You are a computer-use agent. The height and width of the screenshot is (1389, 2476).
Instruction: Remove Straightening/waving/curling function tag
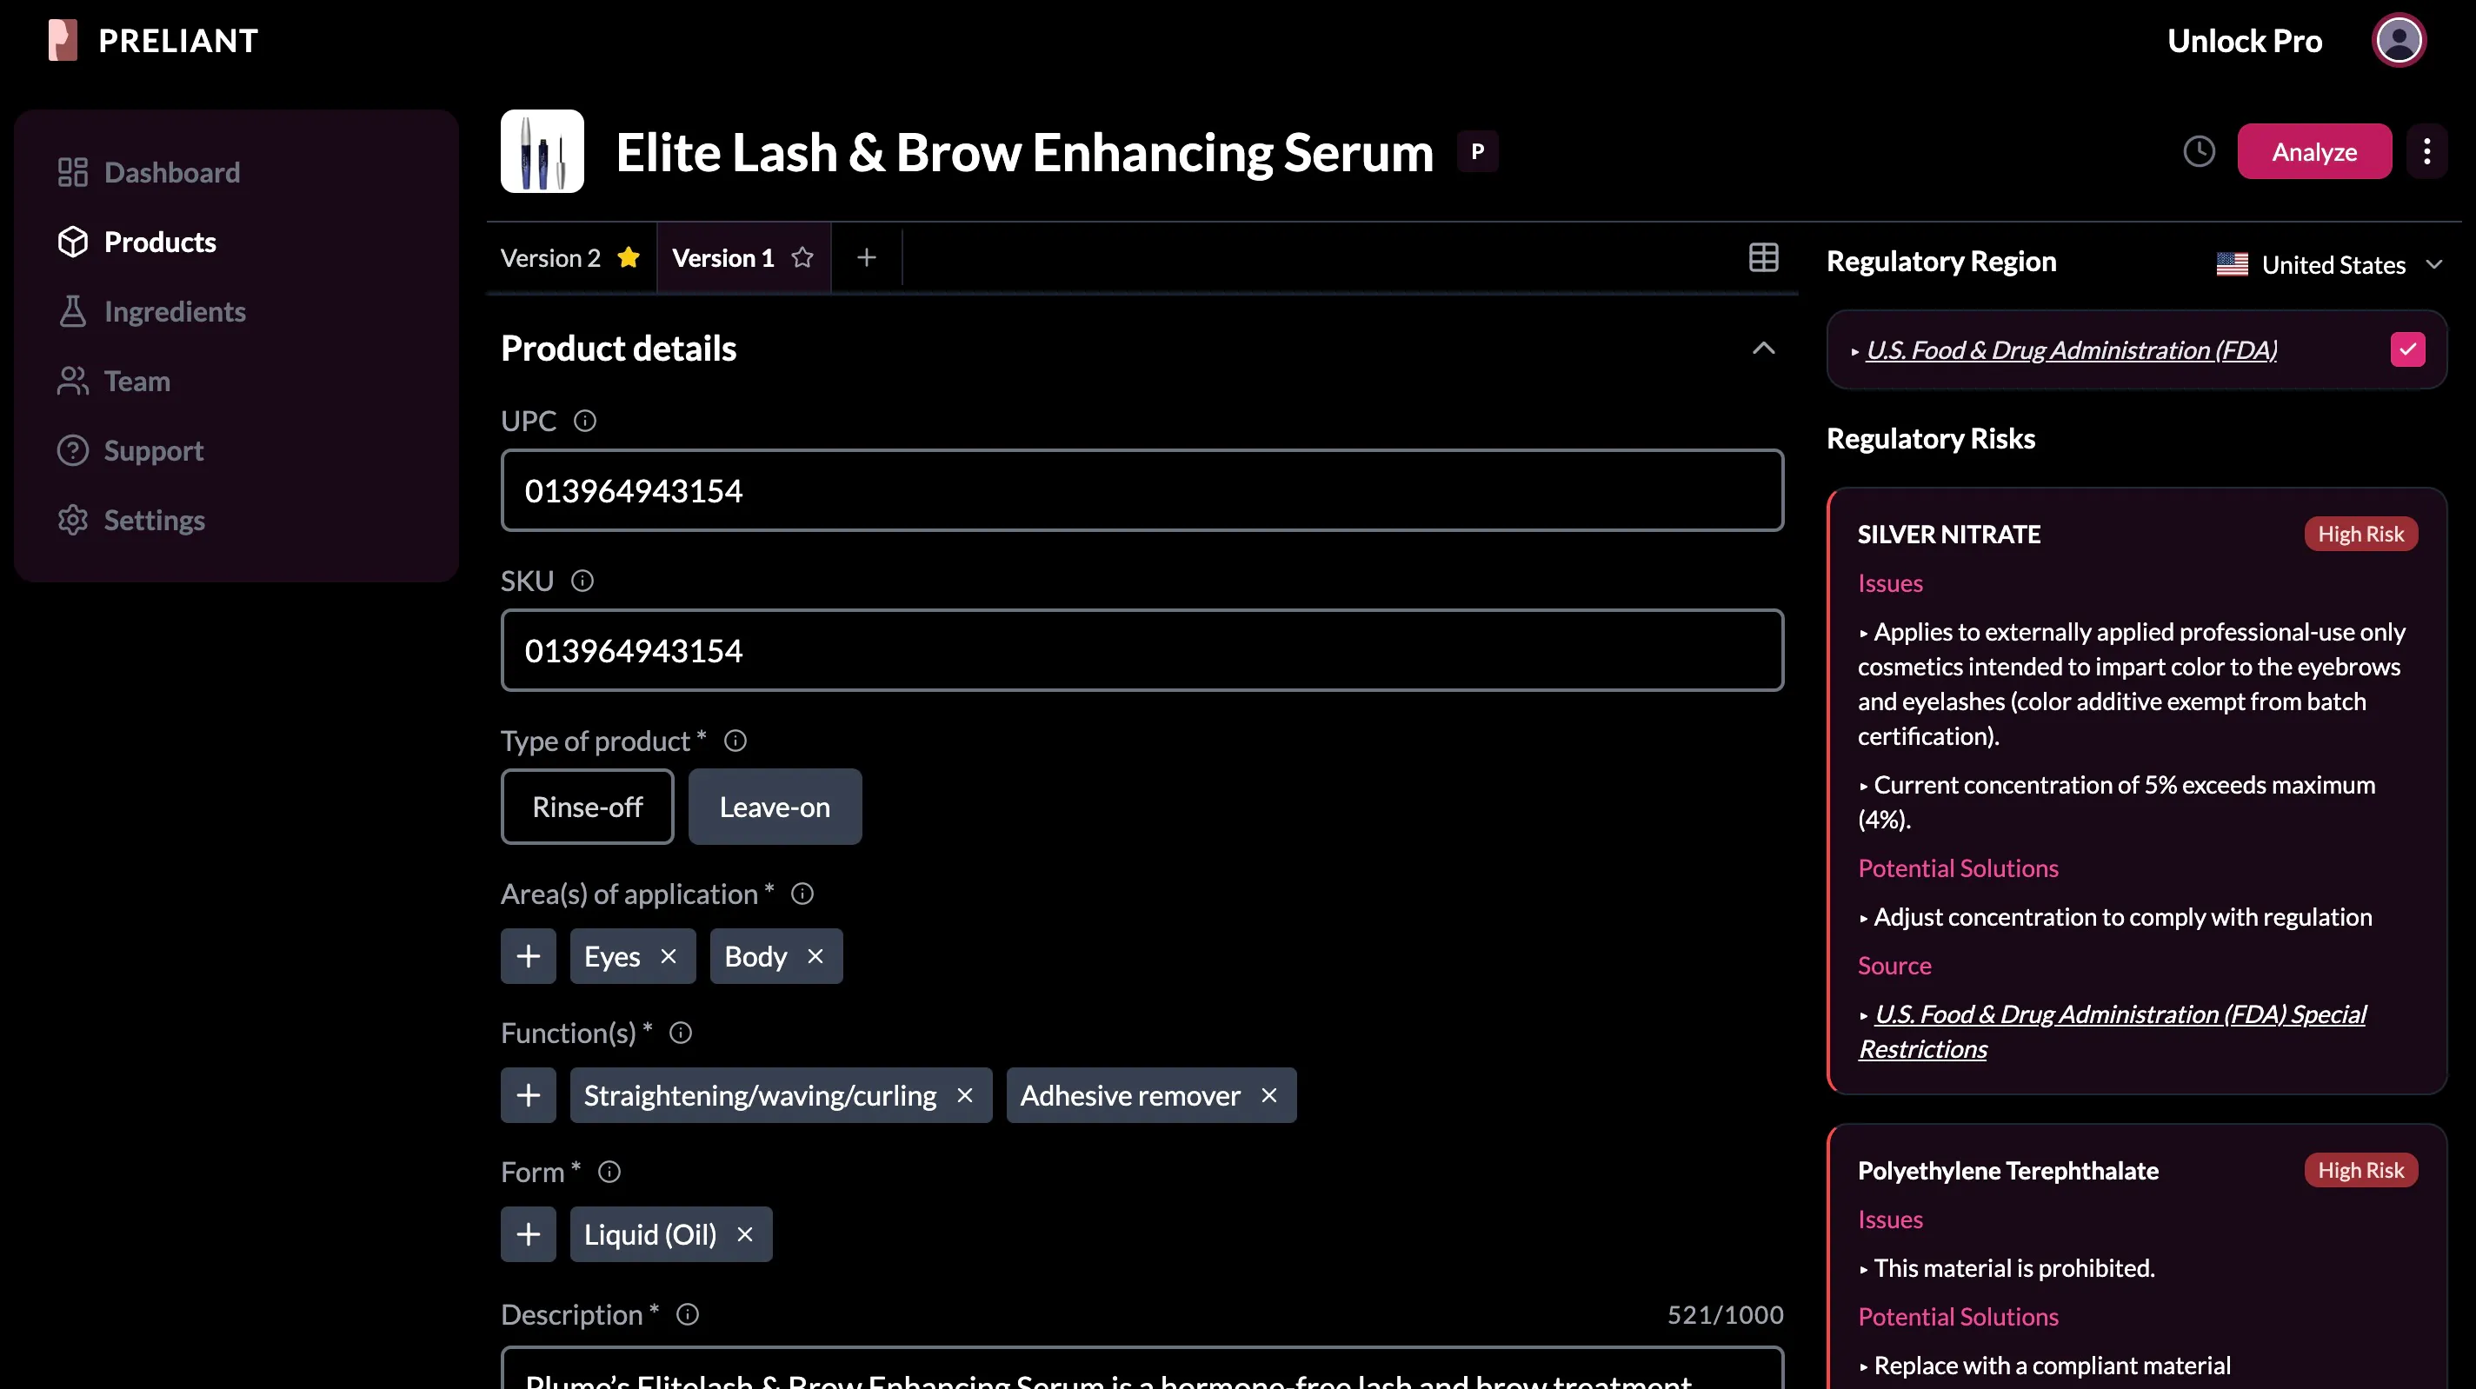(x=964, y=1096)
